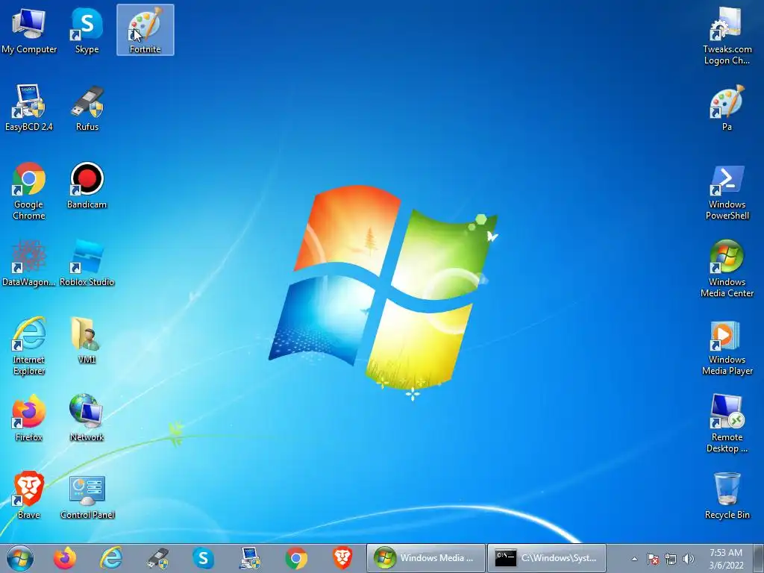The image size is (764, 573).
Task: Select the Firefox desktop shortcut
Action: (29, 418)
